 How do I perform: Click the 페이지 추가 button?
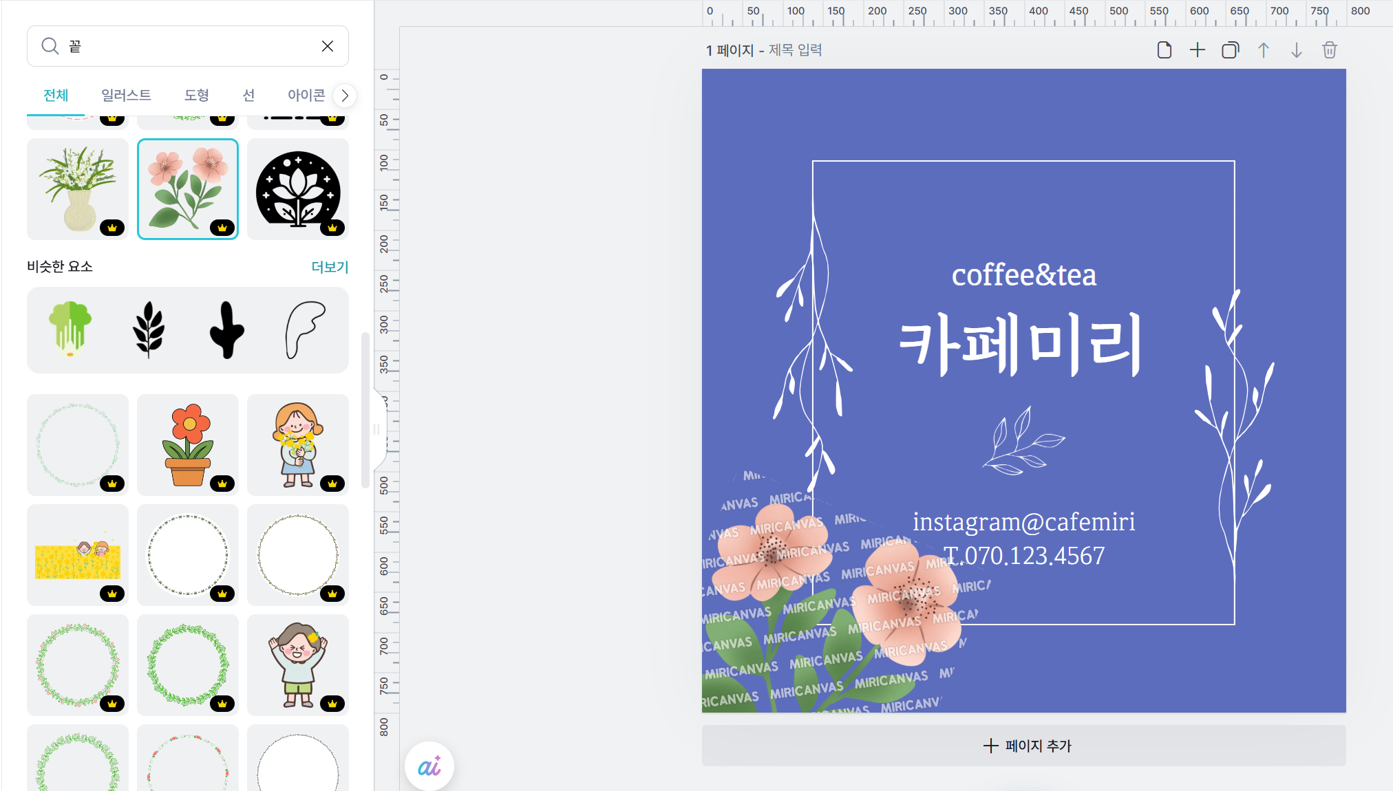1024,746
